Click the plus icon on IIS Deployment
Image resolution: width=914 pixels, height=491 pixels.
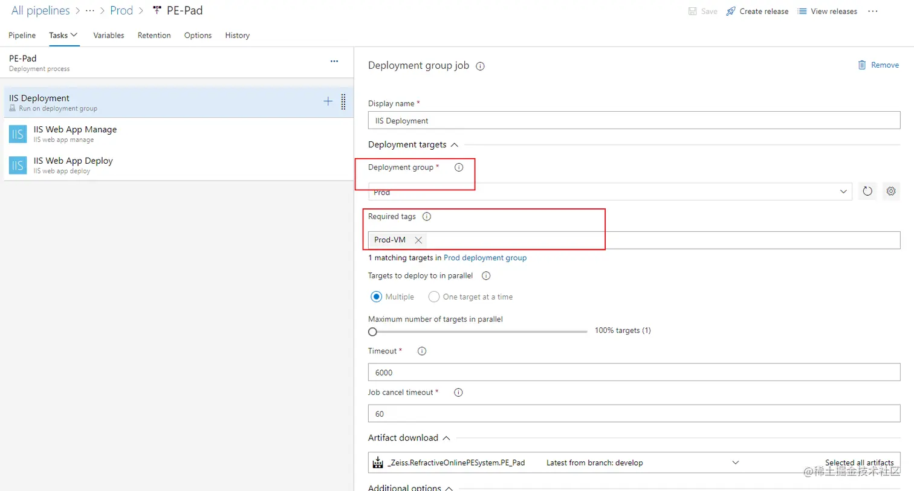pos(328,101)
